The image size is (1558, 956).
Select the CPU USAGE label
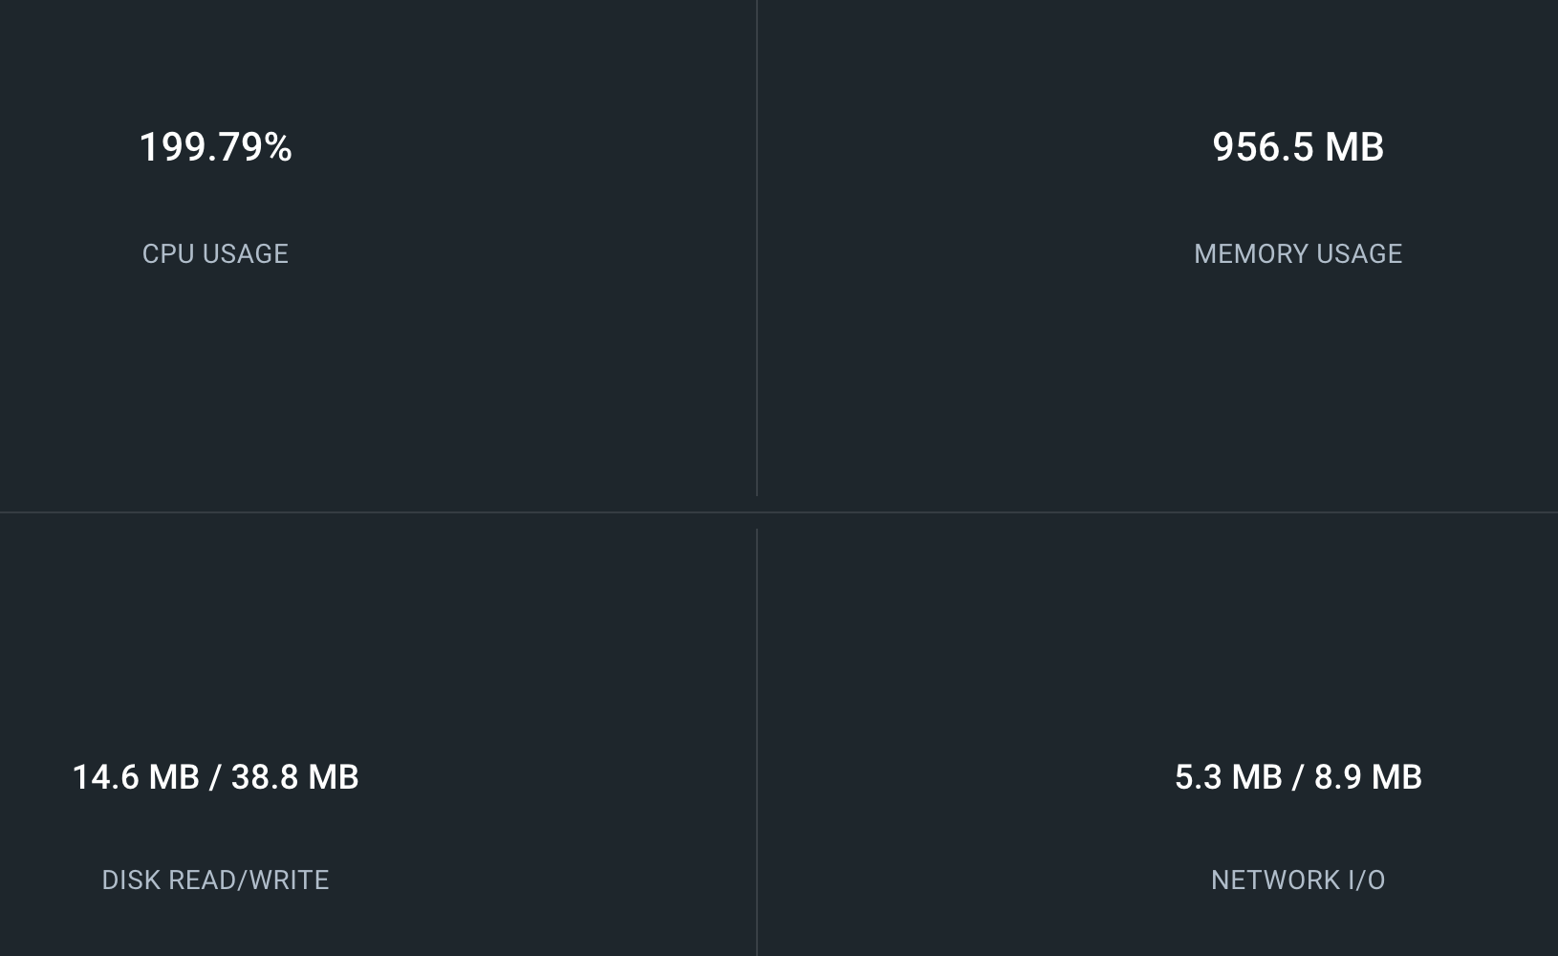215,253
